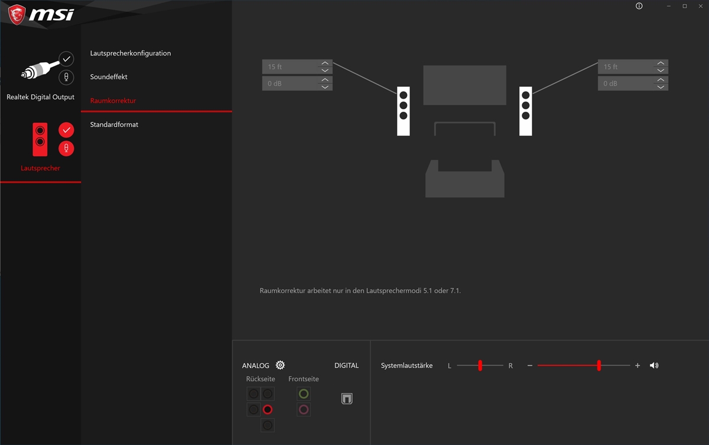Image resolution: width=709 pixels, height=445 pixels.
Task: Close the MSI audio window
Action: click(700, 6)
